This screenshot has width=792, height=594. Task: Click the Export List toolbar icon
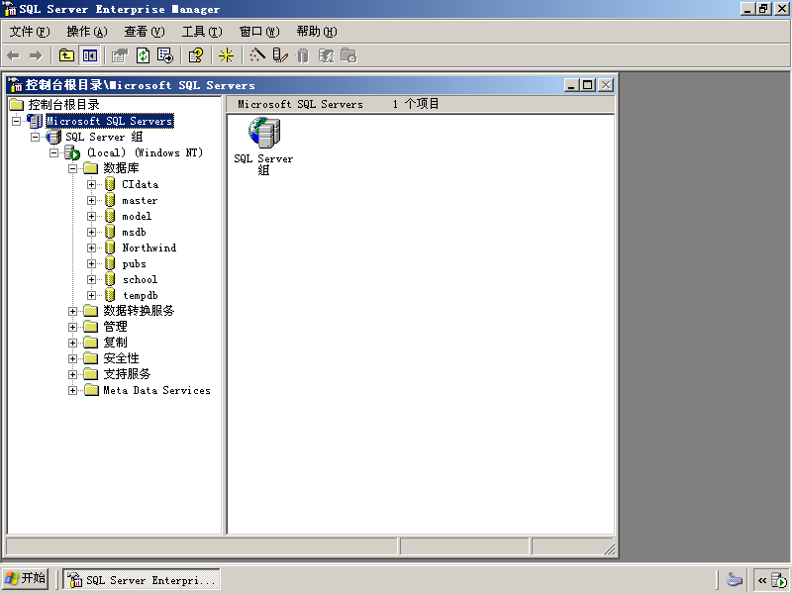[x=165, y=55]
